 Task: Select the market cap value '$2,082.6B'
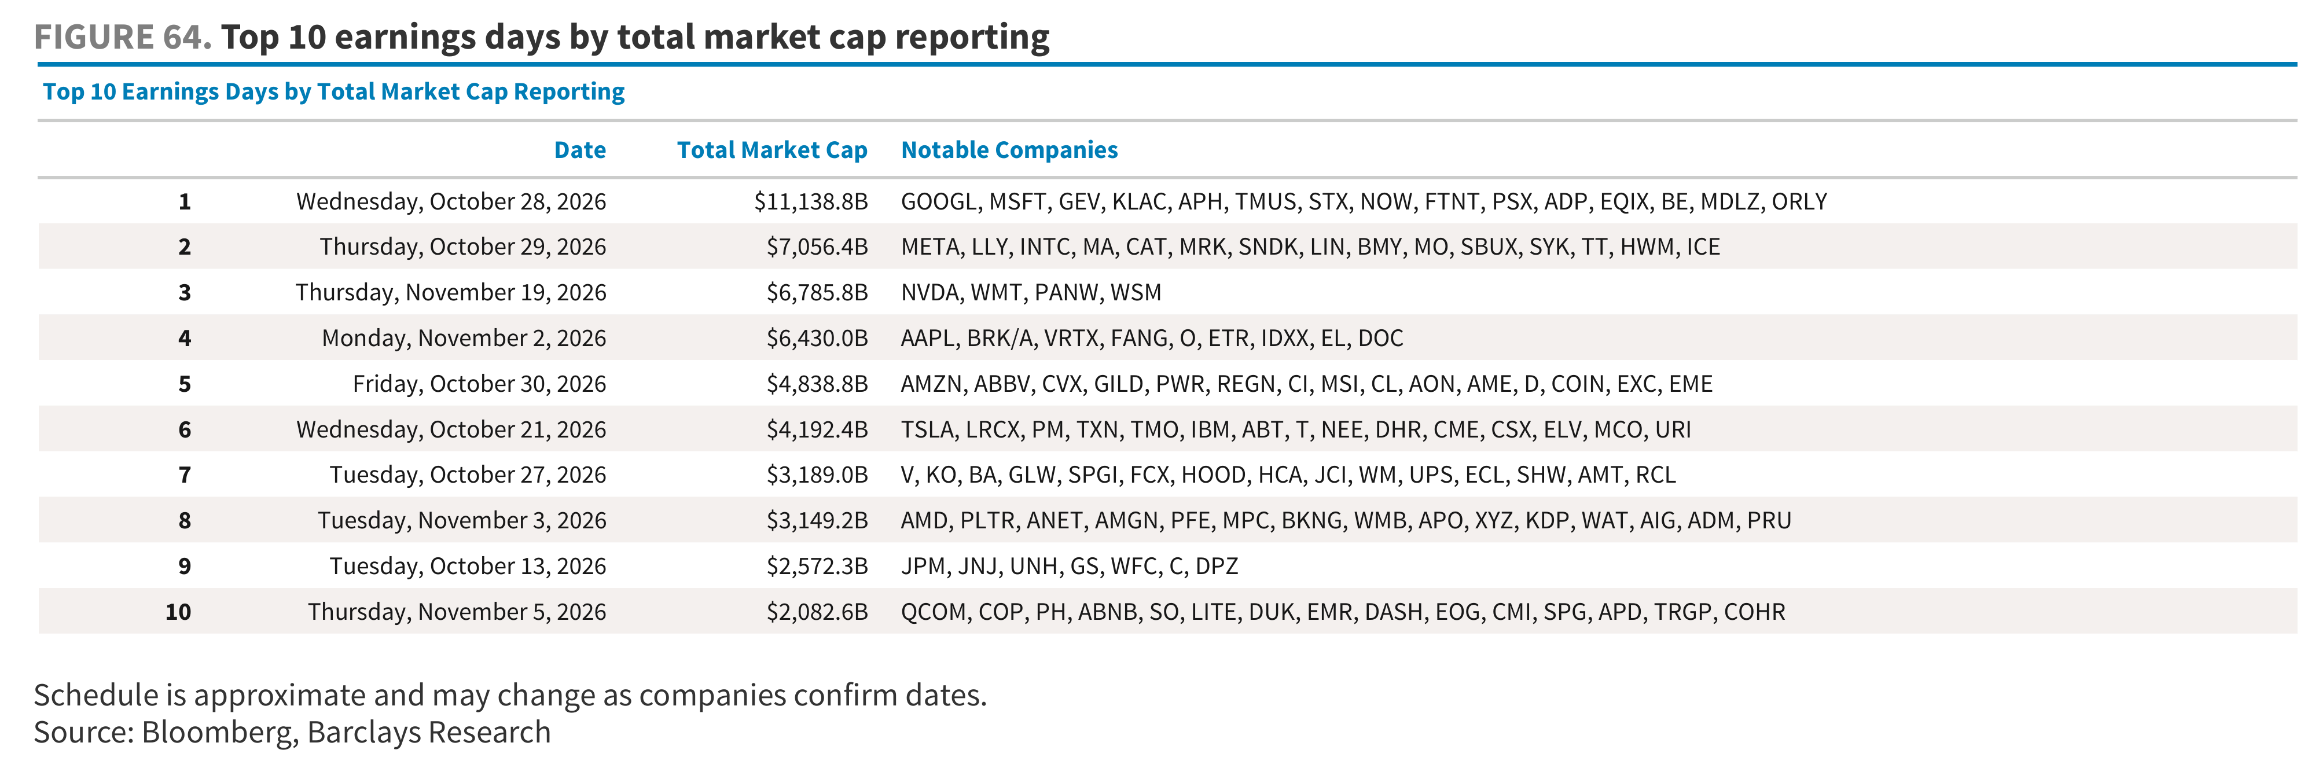[x=817, y=612]
